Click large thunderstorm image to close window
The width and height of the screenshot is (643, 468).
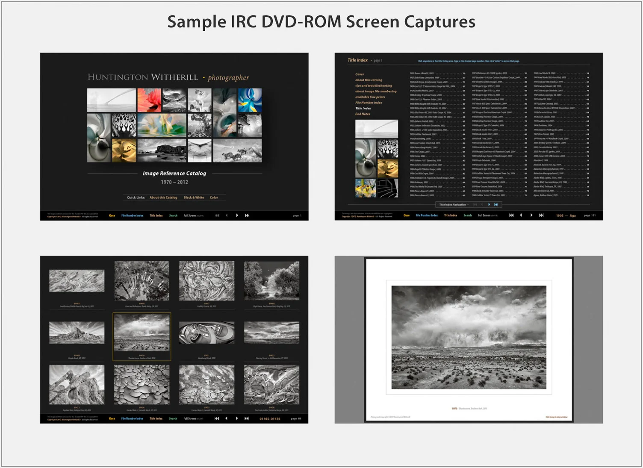469,337
